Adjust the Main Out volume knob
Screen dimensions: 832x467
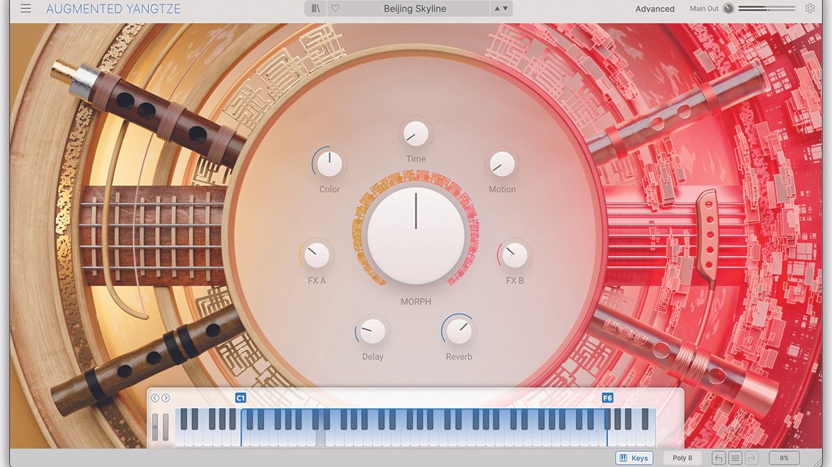tap(728, 9)
